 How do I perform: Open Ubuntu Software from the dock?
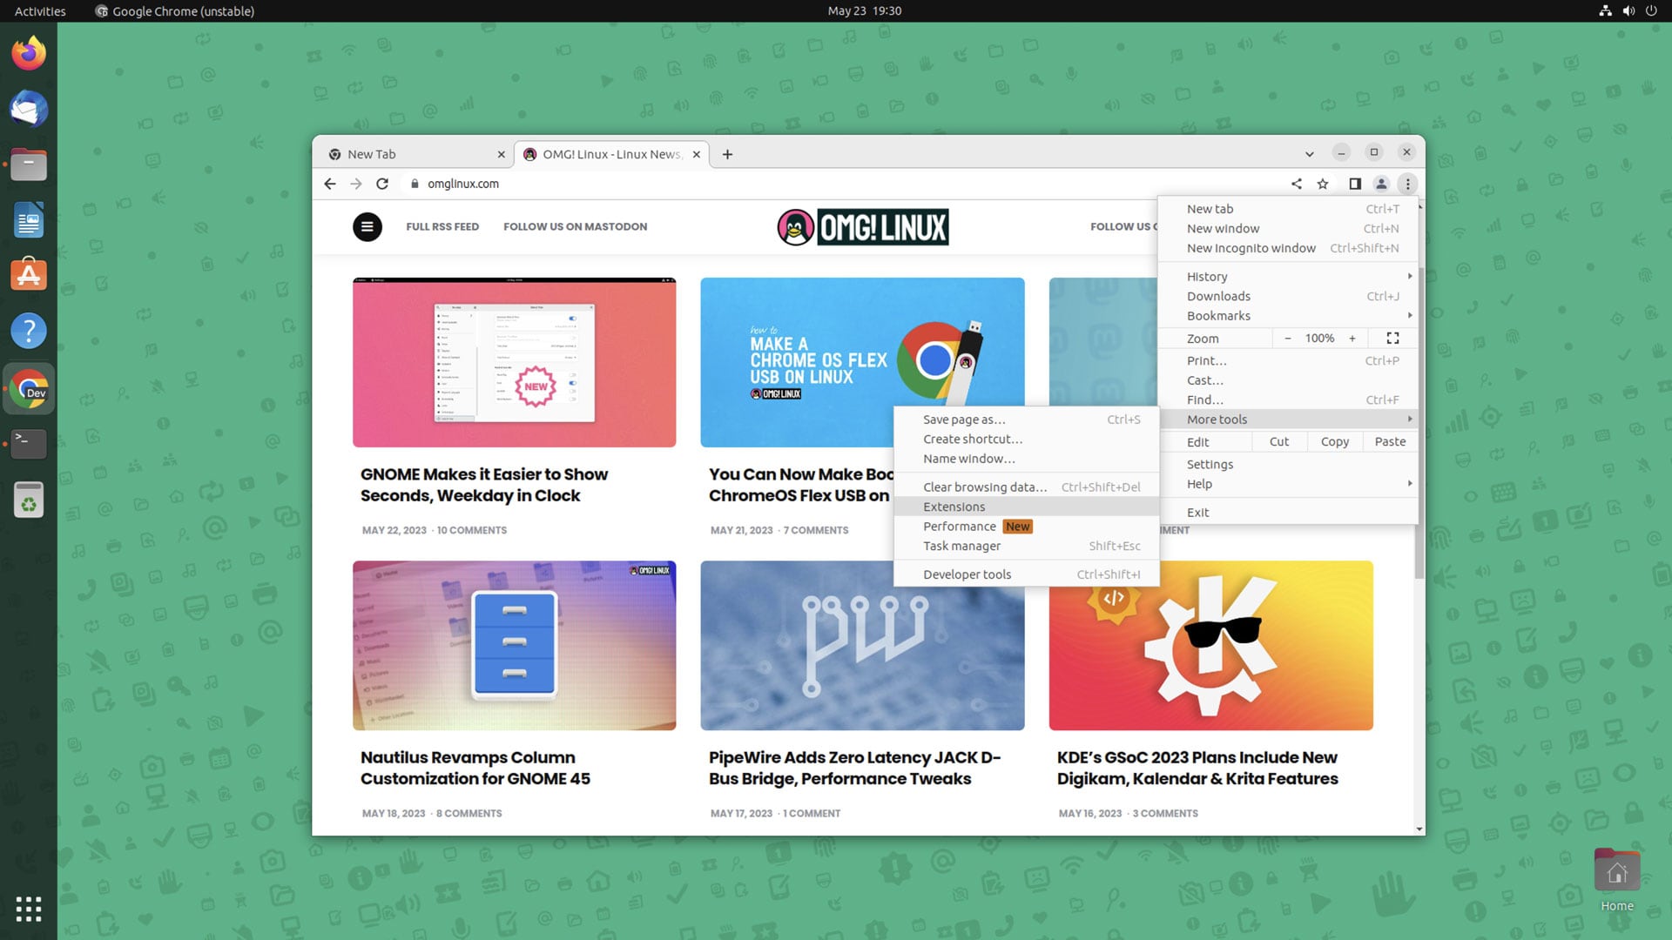pos(29,276)
